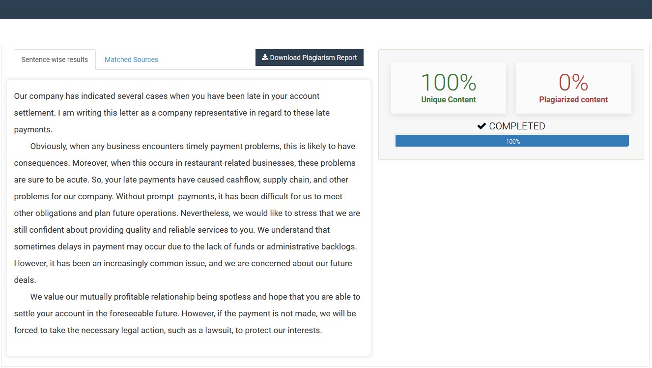Switch to the Sentence wise results tab
Viewport: 652px width, 368px height.
click(55, 60)
